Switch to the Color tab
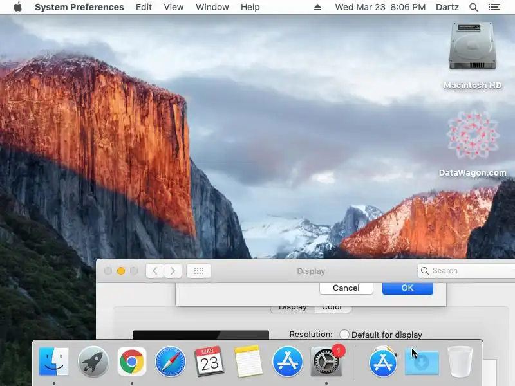 (x=332, y=308)
